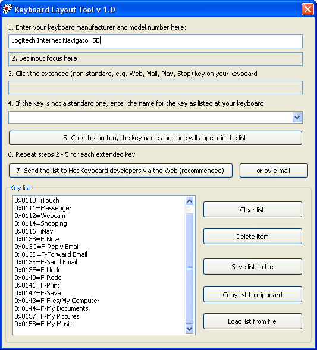Click Copy list to clipboard
The width and height of the screenshot is (317, 350).
[253, 295]
